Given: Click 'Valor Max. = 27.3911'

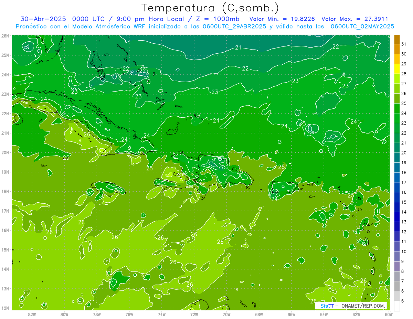Looking at the screenshot, I should 355,19.
